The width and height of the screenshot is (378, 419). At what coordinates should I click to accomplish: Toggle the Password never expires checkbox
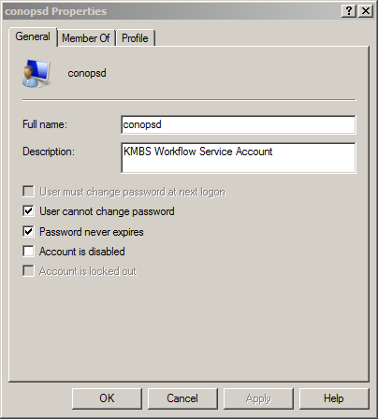point(28,232)
